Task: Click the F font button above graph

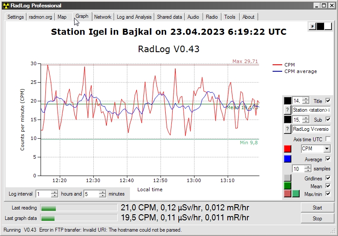Action: (312, 27)
